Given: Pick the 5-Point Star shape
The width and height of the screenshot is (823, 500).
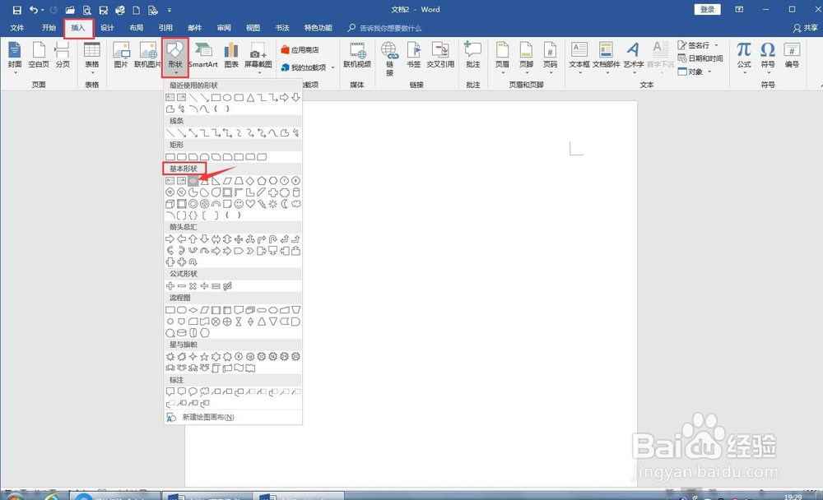Looking at the screenshot, I should pyautogui.click(x=205, y=356).
